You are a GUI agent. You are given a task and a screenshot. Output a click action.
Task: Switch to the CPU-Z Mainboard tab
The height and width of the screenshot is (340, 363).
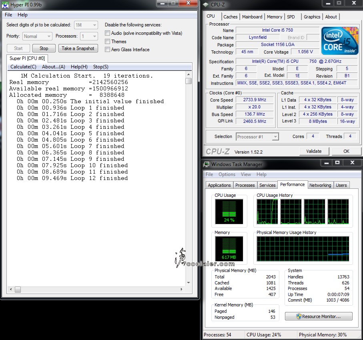pyautogui.click(x=252, y=17)
